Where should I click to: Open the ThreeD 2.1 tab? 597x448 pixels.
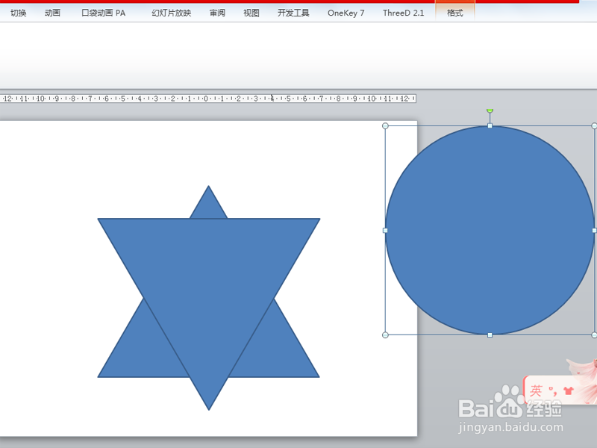(x=403, y=13)
